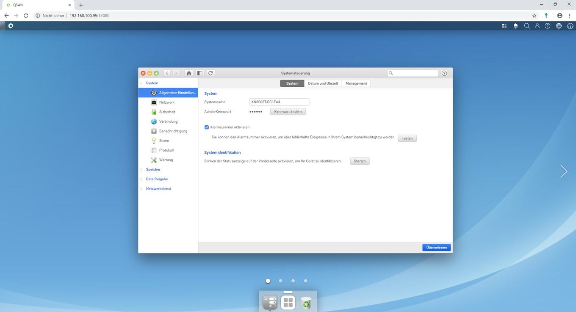
Task: Select the first desktop page dot
Action: (268, 281)
